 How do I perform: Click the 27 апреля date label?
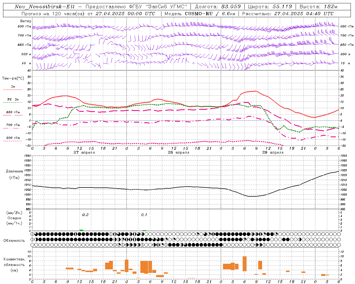point(84,153)
